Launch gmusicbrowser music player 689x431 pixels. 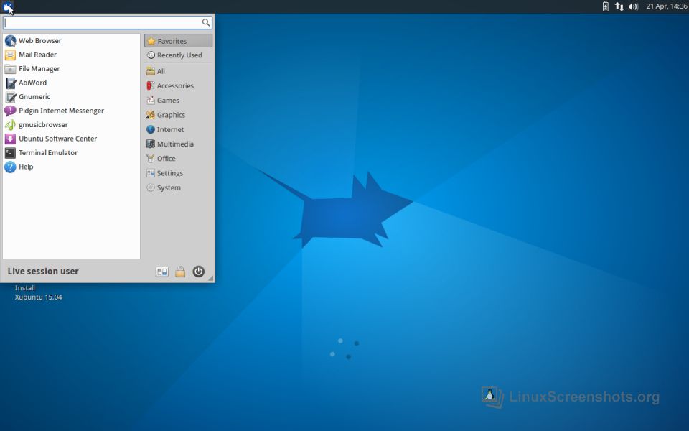point(43,125)
